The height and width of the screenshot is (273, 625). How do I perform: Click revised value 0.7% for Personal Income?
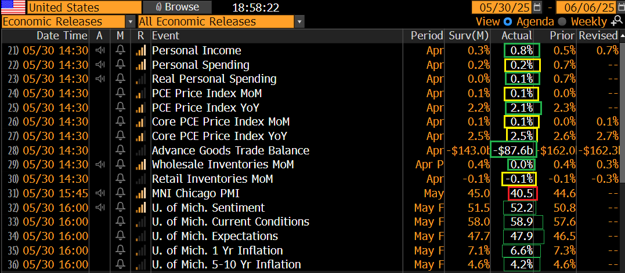click(x=606, y=50)
